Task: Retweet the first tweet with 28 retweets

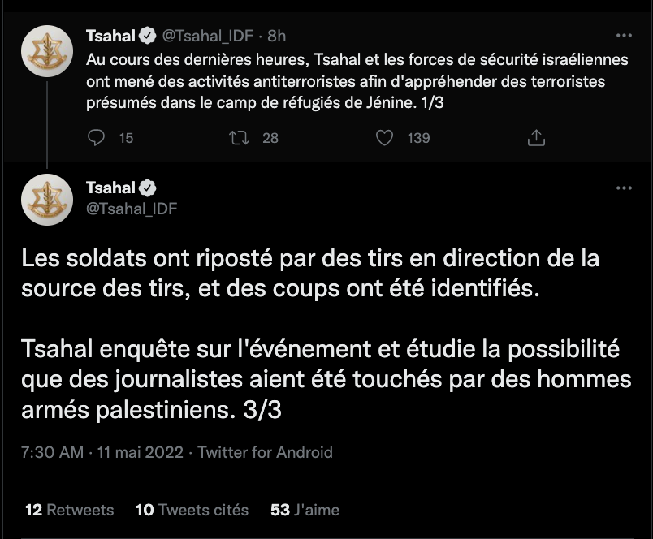Action: pos(240,138)
